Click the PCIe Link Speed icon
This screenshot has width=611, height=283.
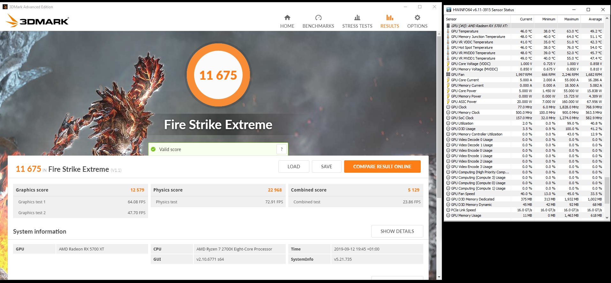coord(448,210)
